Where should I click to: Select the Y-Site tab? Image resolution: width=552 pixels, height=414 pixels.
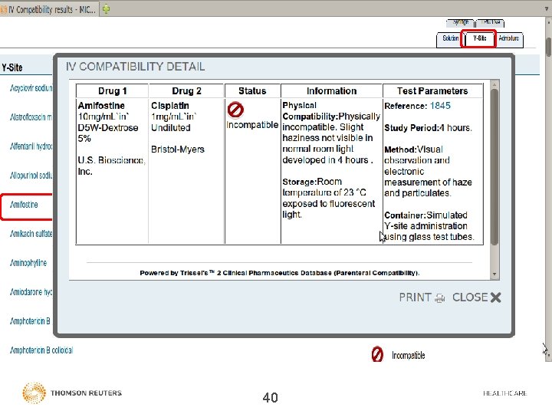click(x=480, y=38)
